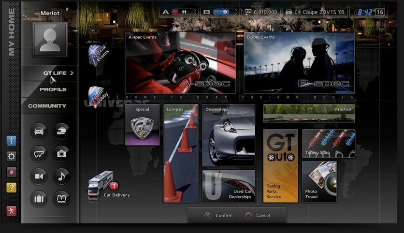Click the red exit running-man icon
Screen dimensions: 404x233
pyautogui.click(x=11, y=211)
